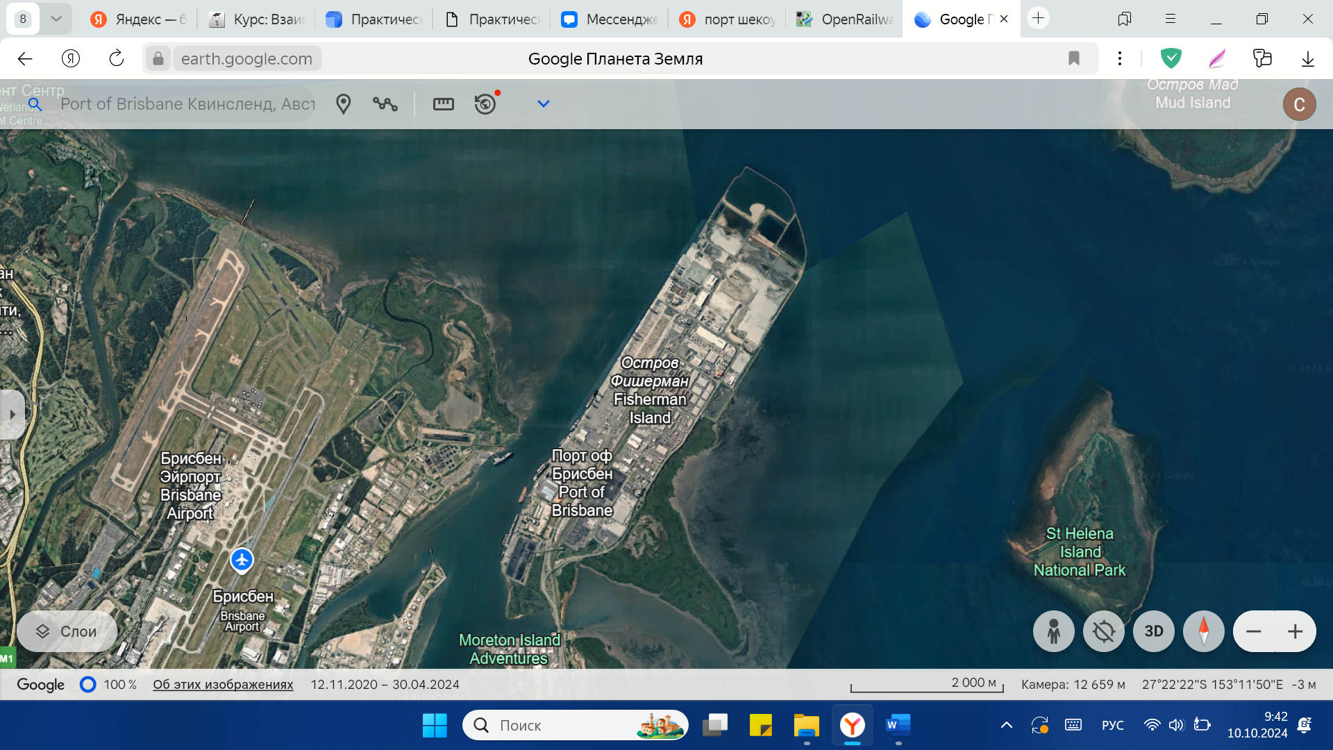Go back with the browser arrow
The width and height of the screenshot is (1333, 750).
coord(25,59)
